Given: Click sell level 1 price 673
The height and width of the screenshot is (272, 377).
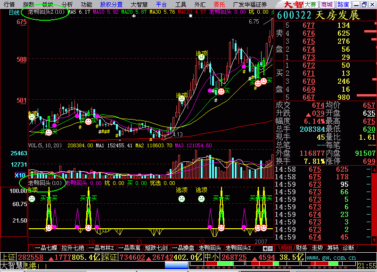Looking at the screenshot, I should pos(309,57).
